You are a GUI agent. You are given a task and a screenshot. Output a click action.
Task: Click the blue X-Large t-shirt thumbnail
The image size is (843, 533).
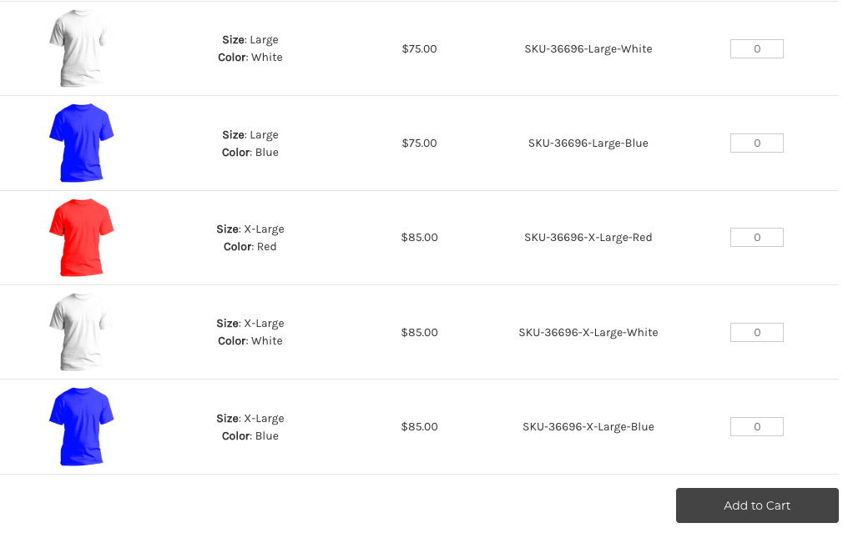click(80, 425)
